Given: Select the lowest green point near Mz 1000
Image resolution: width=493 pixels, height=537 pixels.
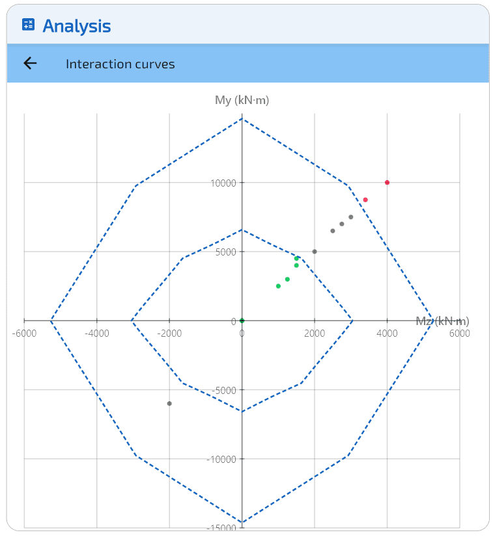Looking at the screenshot, I should pyautogui.click(x=278, y=286).
